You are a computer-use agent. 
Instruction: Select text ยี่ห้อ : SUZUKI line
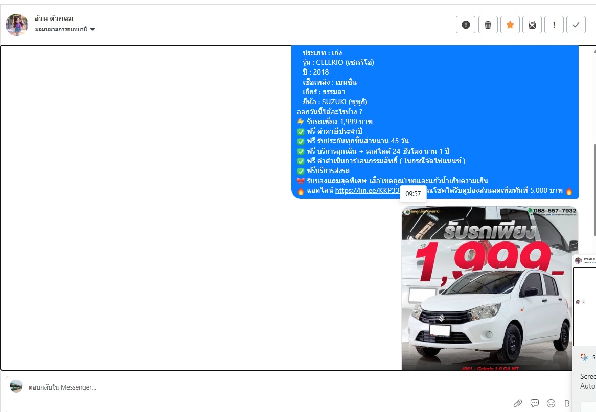(335, 102)
